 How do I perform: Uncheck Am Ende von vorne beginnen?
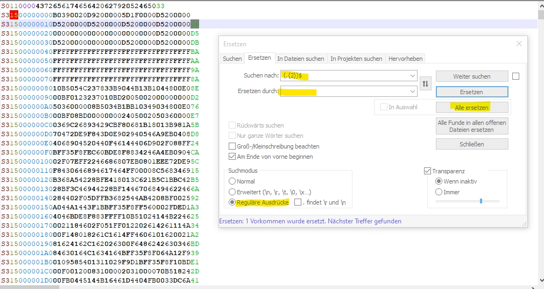coord(232,157)
